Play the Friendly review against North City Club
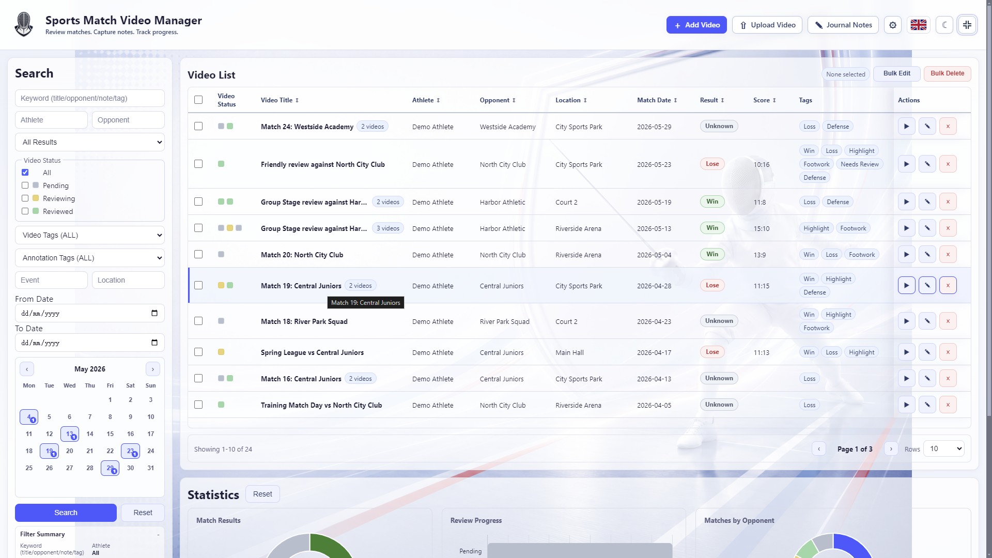The width and height of the screenshot is (992, 558). coord(907,164)
